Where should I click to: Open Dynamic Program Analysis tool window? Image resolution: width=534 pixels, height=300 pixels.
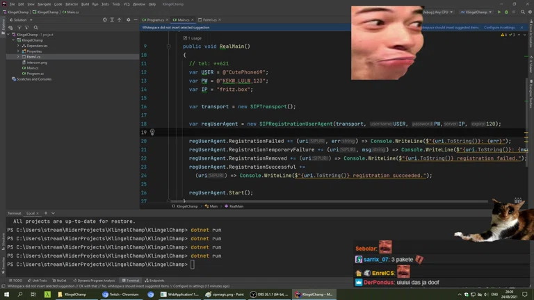click(x=94, y=281)
